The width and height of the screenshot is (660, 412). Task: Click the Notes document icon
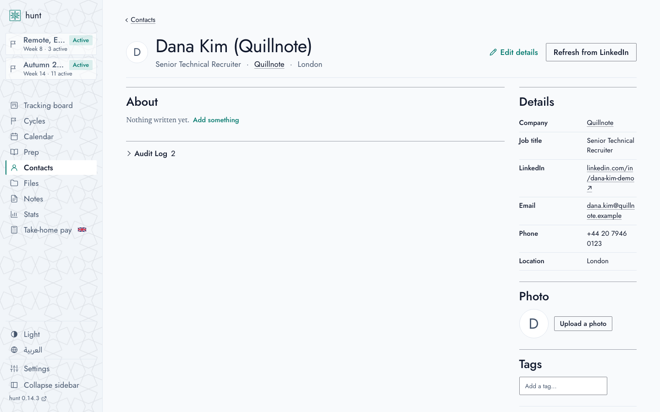coord(14,199)
